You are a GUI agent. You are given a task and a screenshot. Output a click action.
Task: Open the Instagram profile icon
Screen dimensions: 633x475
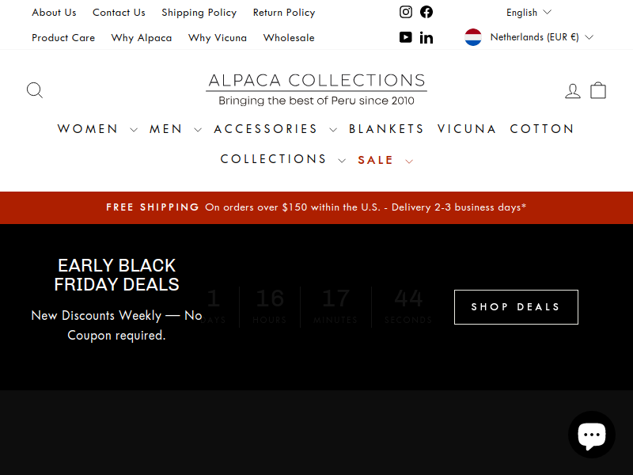[406, 12]
